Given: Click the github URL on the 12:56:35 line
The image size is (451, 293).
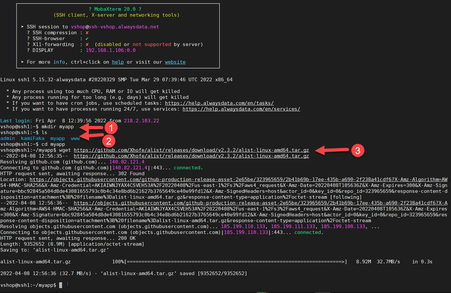Looking at the screenshot, I should pos(191,156).
